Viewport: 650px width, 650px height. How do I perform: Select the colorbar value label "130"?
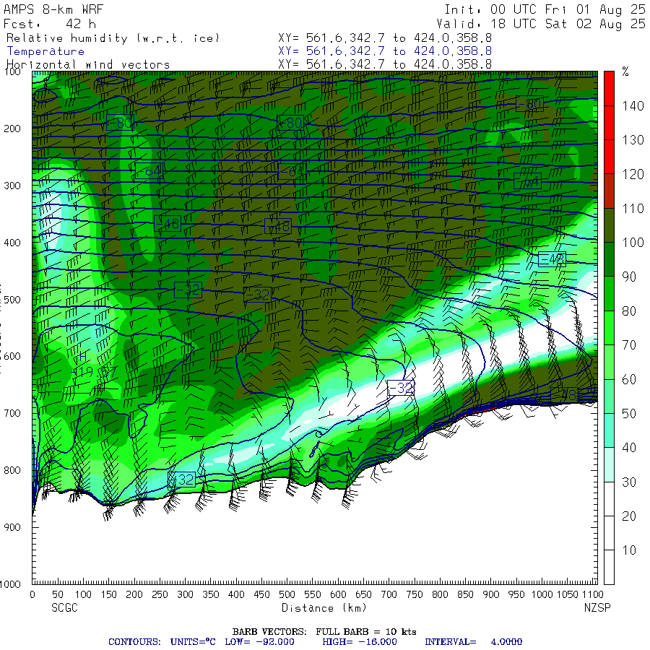click(633, 140)
